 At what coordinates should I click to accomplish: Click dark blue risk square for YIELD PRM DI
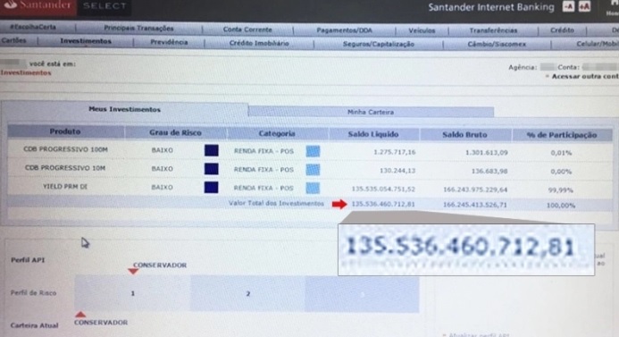tap(211, 187)
